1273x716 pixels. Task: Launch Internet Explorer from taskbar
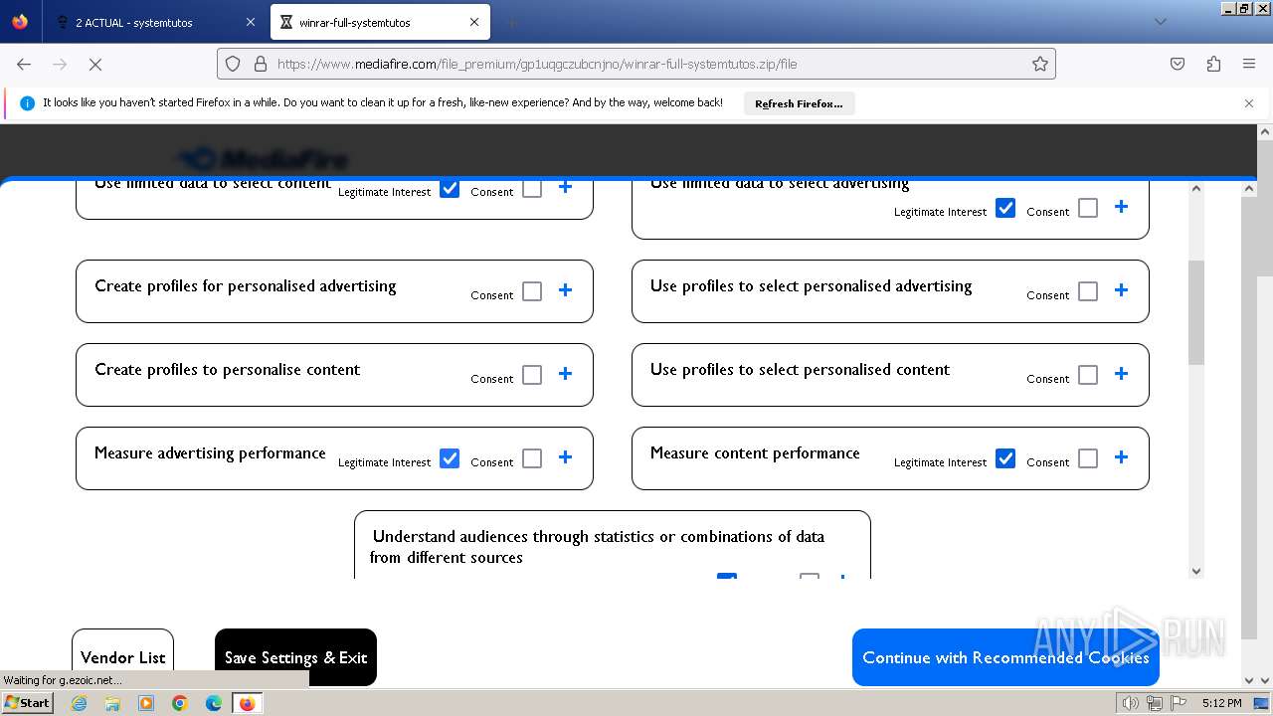[x=80, y=703]
